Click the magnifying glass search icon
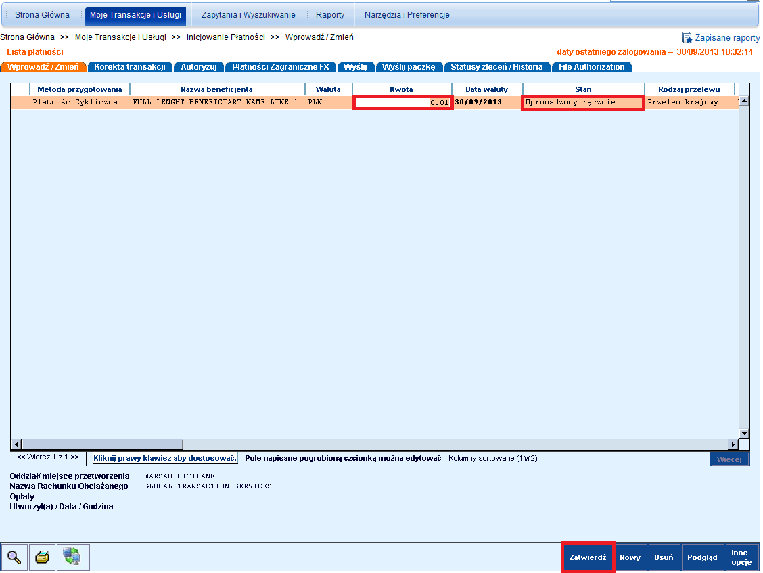The width and height of the screenshot is (763, 573). click(x=14, y=557)
